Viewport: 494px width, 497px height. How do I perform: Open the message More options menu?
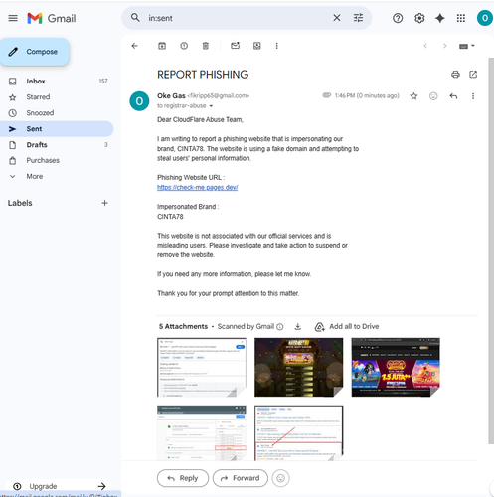473,96
